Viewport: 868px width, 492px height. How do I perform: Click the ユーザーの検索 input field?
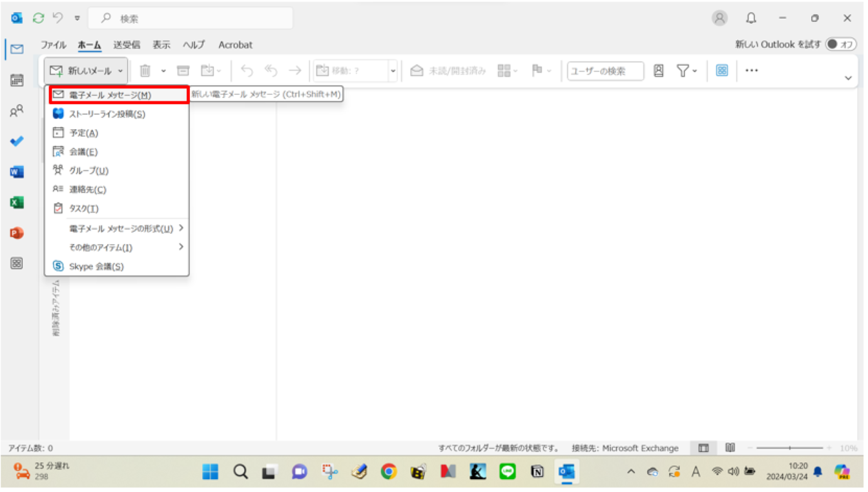click(x=604, y=71)
